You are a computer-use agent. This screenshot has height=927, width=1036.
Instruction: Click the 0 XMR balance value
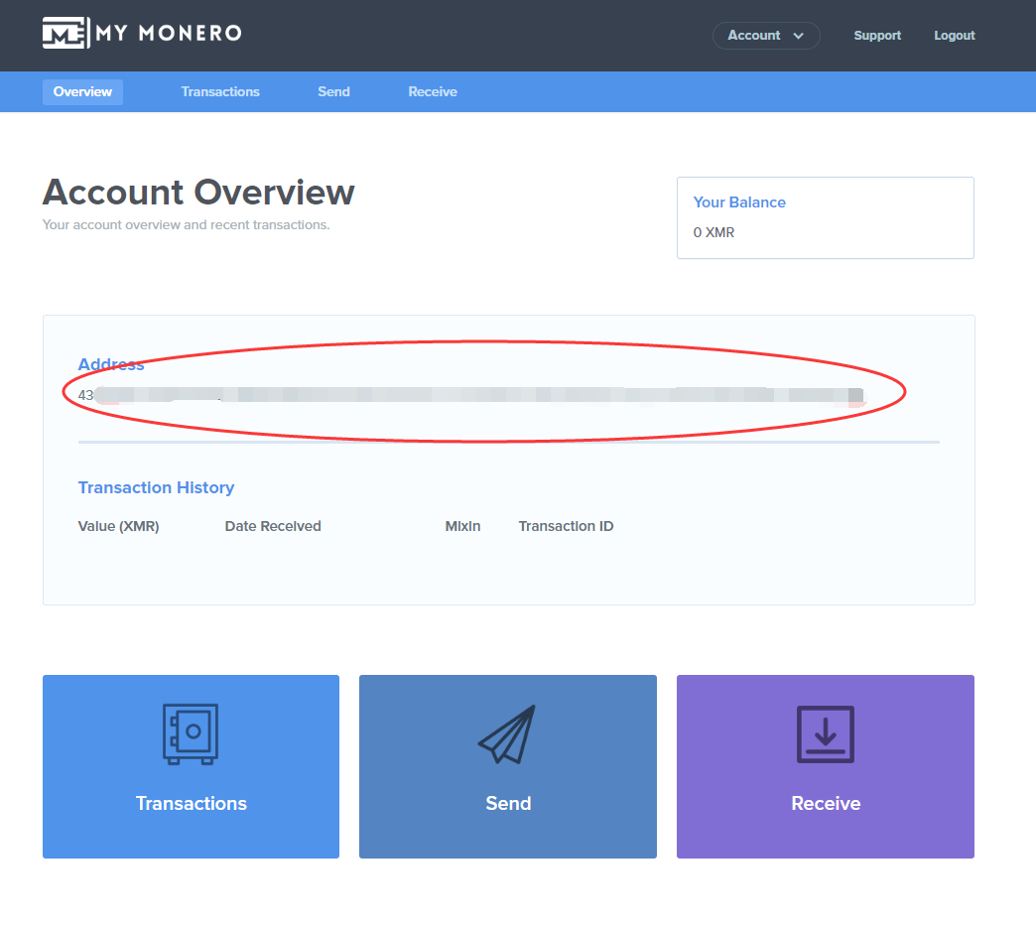(713, 233)
